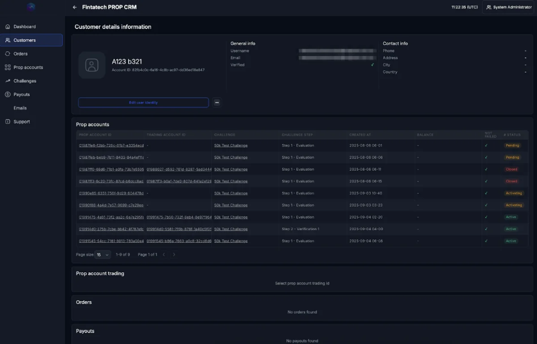Click the back arrow next to Fintatech PROP CRM
The height and width of the screenshot is (344, 537).
pyautogui.click(x=75, y=7)
